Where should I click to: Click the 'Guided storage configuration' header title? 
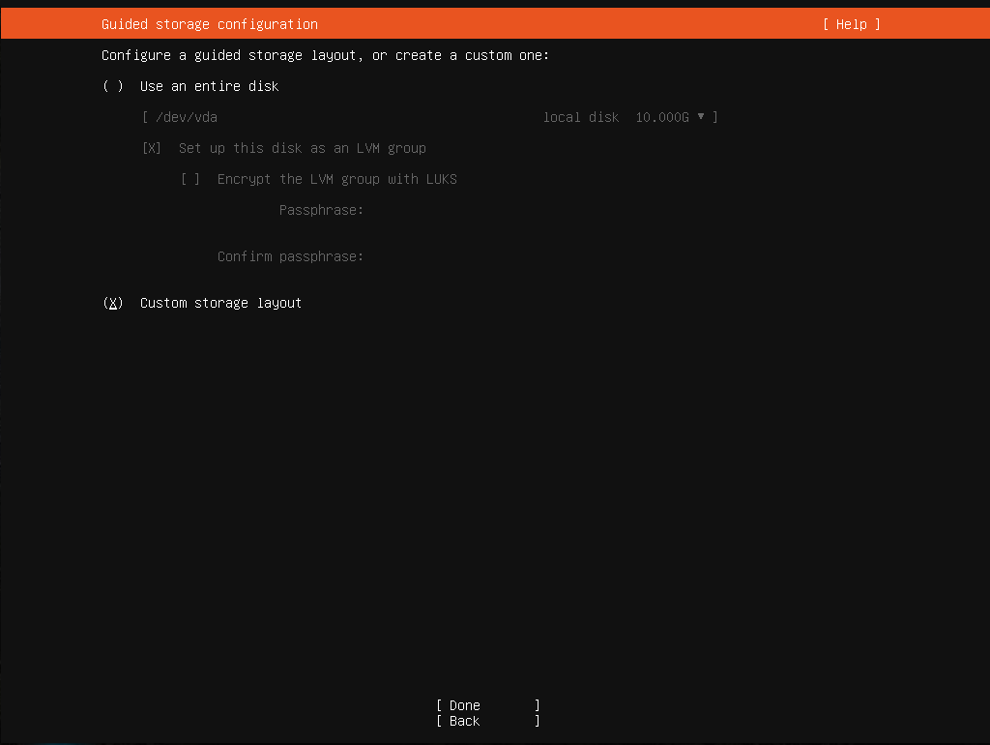tap(210, 24)
